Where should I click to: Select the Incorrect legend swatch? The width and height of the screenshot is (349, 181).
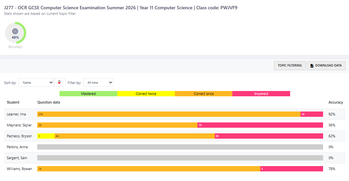pos(261,94)
